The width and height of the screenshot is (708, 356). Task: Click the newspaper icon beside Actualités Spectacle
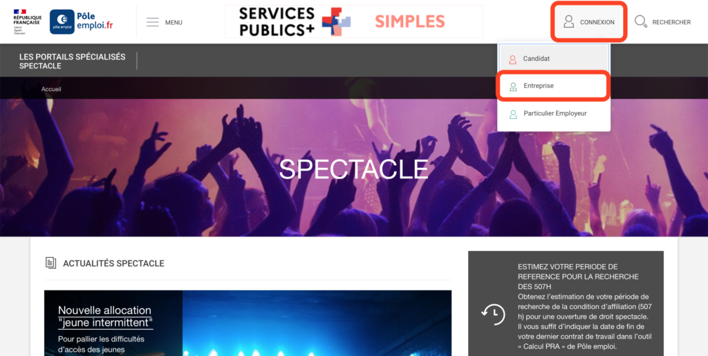pos(51,263)
